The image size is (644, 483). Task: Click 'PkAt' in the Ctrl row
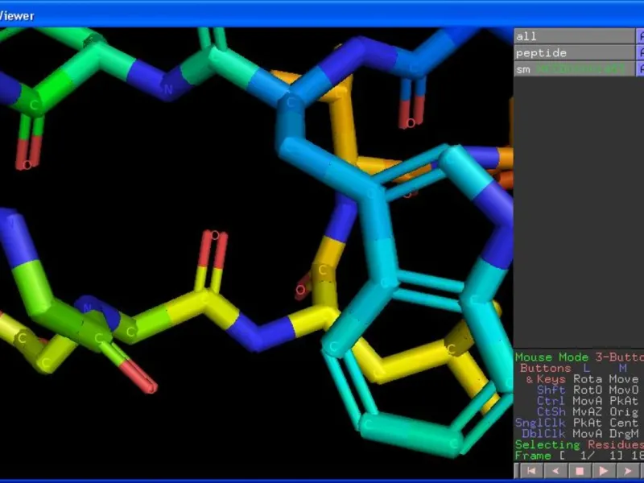point(624,401)
